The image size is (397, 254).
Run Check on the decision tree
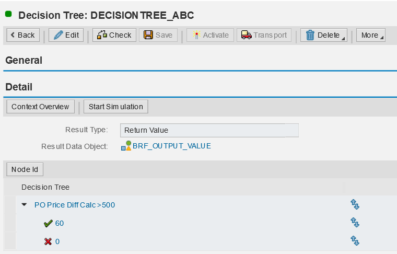point(114,35)
